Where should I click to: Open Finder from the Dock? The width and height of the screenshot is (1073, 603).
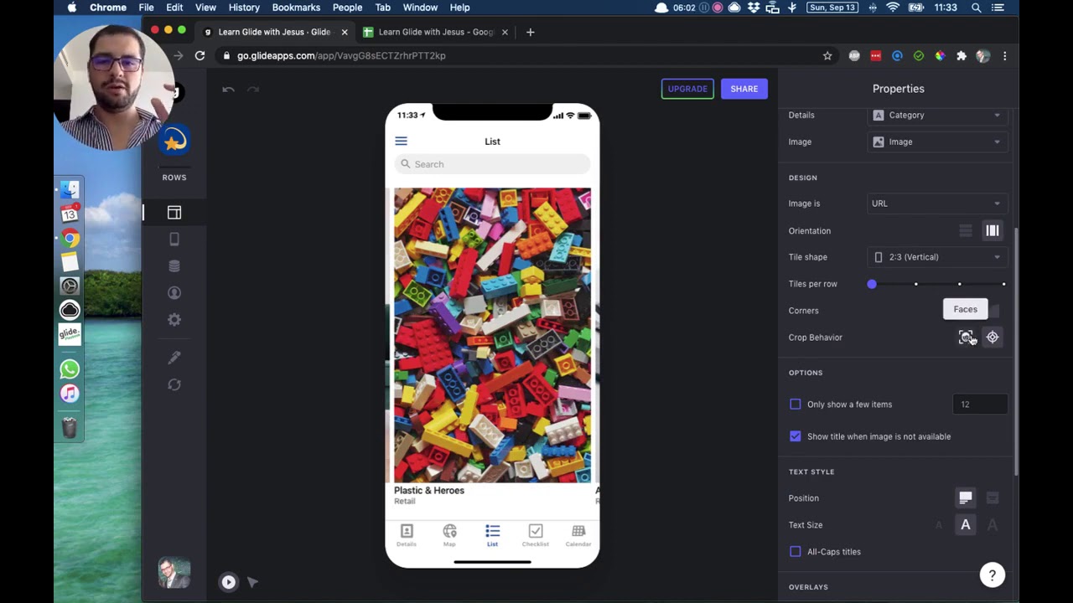[x=70, y=190]
